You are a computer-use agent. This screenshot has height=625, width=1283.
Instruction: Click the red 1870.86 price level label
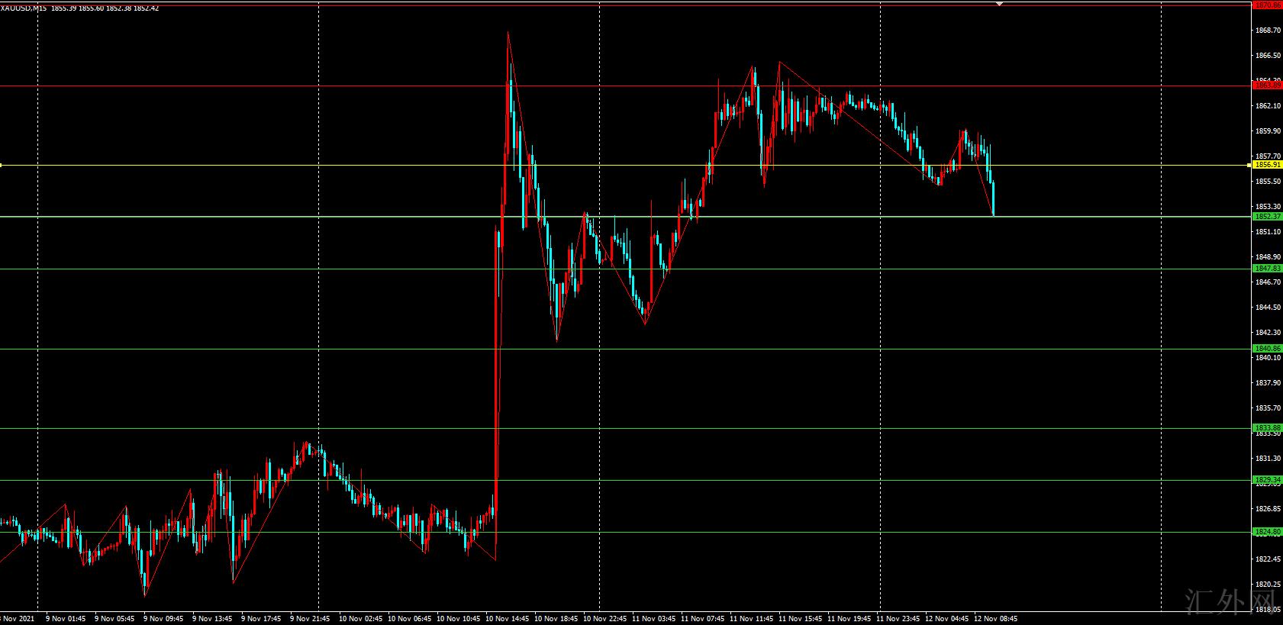click(1267, 5)
